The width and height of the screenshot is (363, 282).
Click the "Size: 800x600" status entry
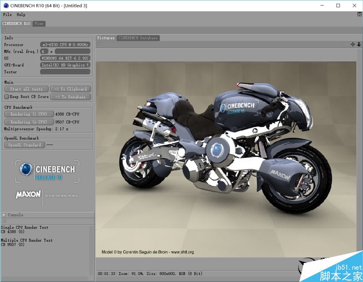[x=161, y=274]
